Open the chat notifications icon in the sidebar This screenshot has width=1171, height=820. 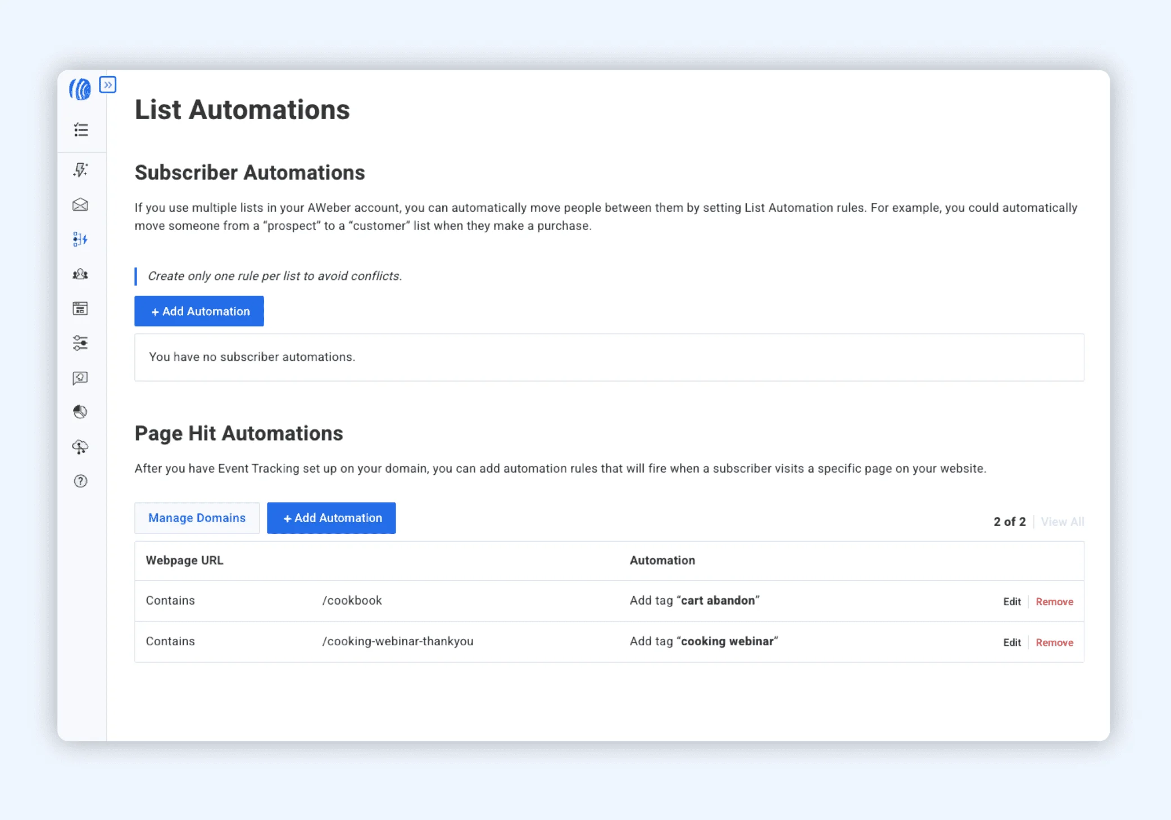80,378
